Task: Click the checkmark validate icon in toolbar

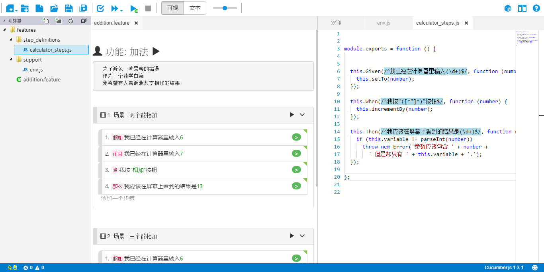Action: click(100, 8)
